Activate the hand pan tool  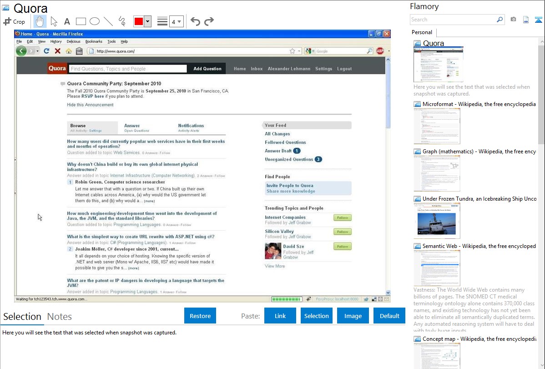click(x=40, y=21)
